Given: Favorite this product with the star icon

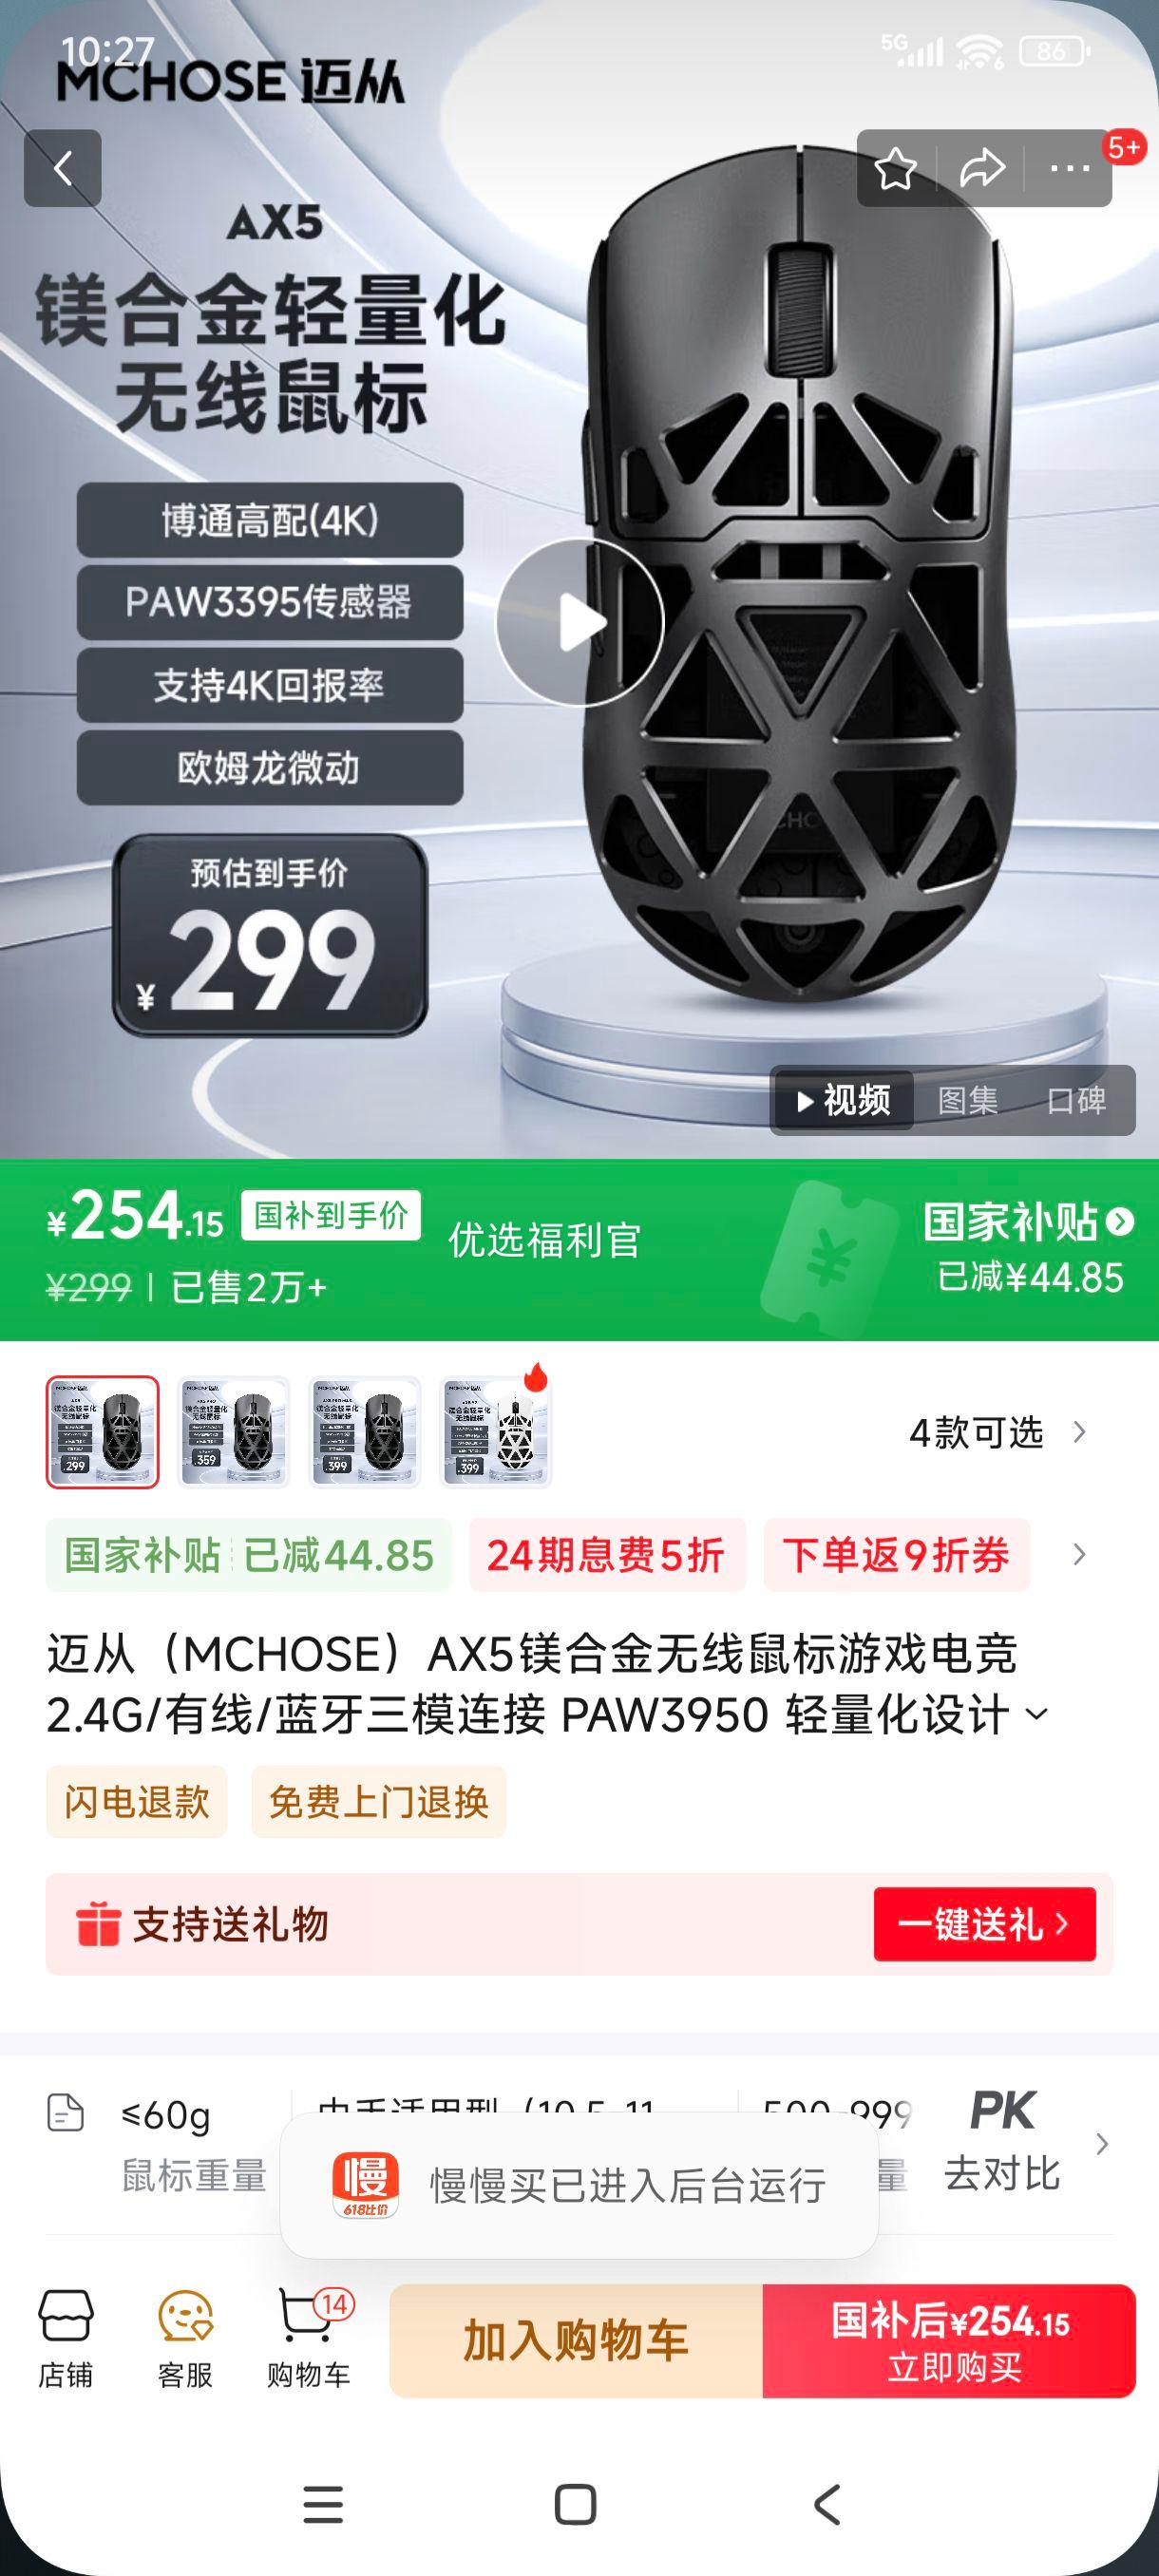Looking at the screenshot, I should click(895, 169).
